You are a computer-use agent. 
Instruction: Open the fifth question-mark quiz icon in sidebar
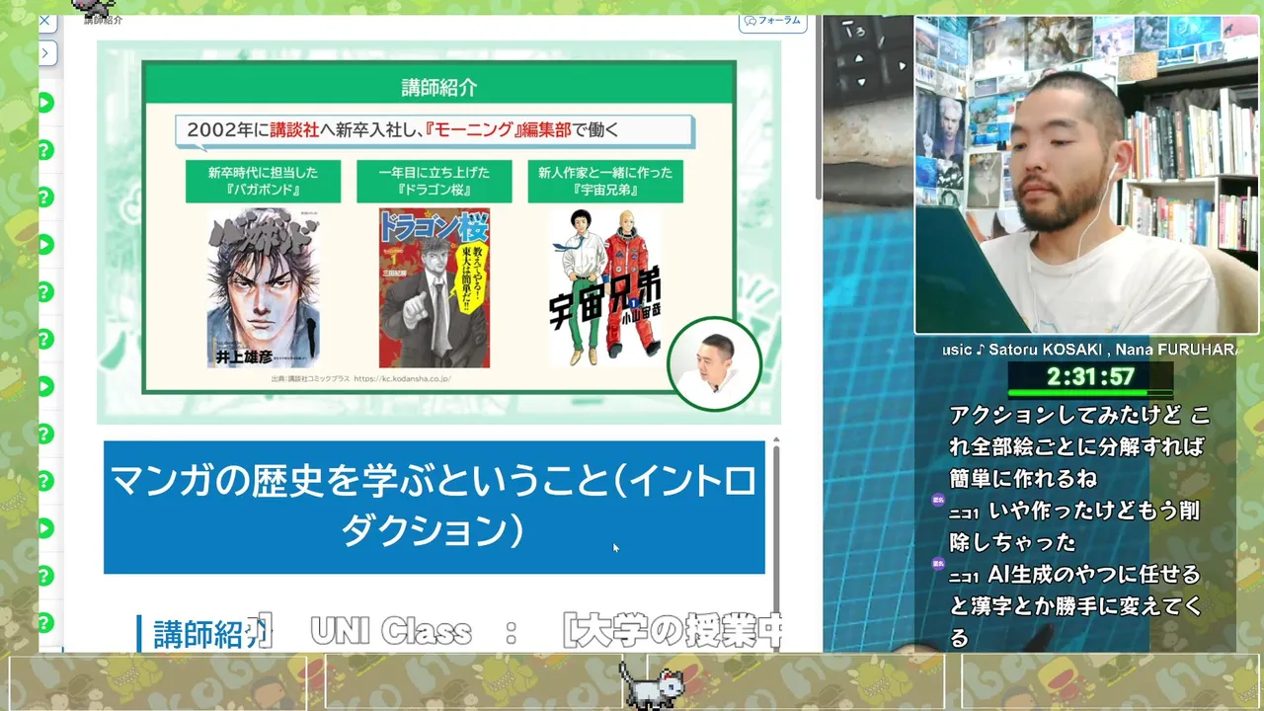click(45, 434)
